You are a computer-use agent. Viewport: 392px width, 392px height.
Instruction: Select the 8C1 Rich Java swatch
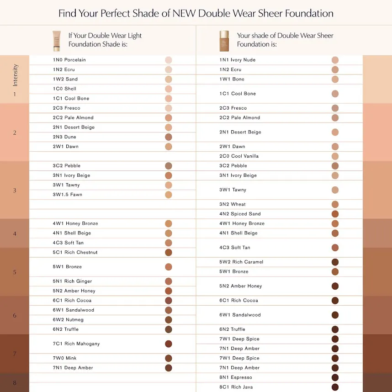click(335, 387)
